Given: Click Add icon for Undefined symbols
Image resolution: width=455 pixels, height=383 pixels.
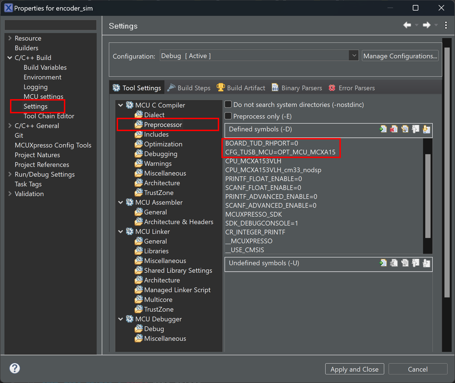Looking at the screenshot, I should 383,263.
